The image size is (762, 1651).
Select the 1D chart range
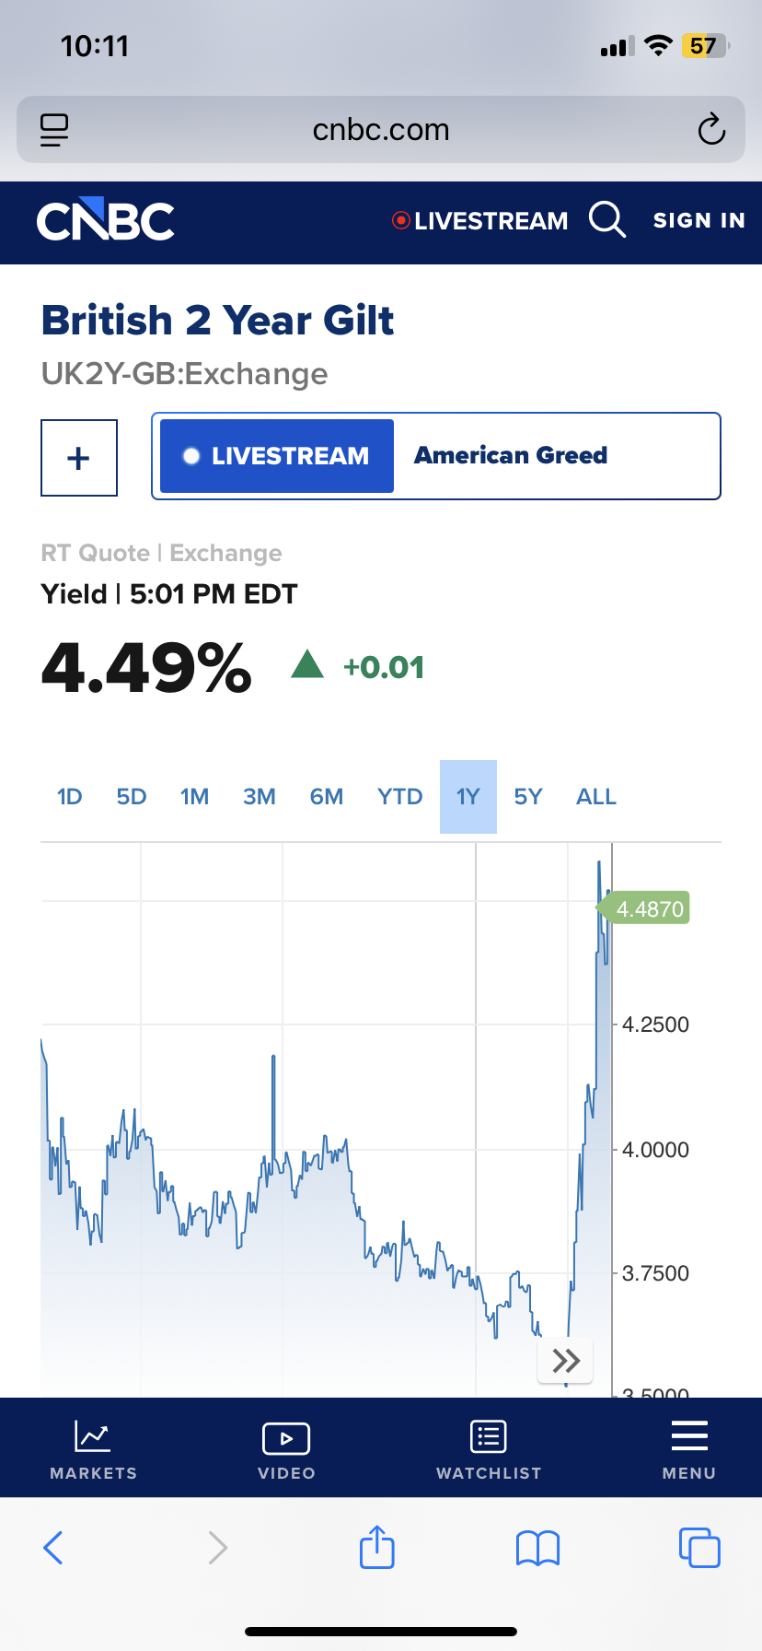click(x=70, y=797)
